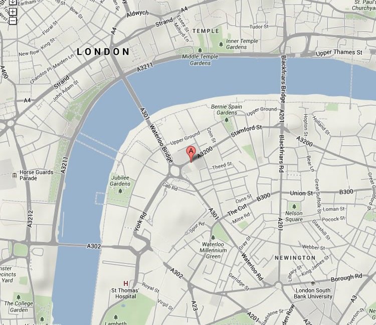Click the St Thomas' Hospital H icon
This screenshot has height=325, width=376.
tap(126, 283)
